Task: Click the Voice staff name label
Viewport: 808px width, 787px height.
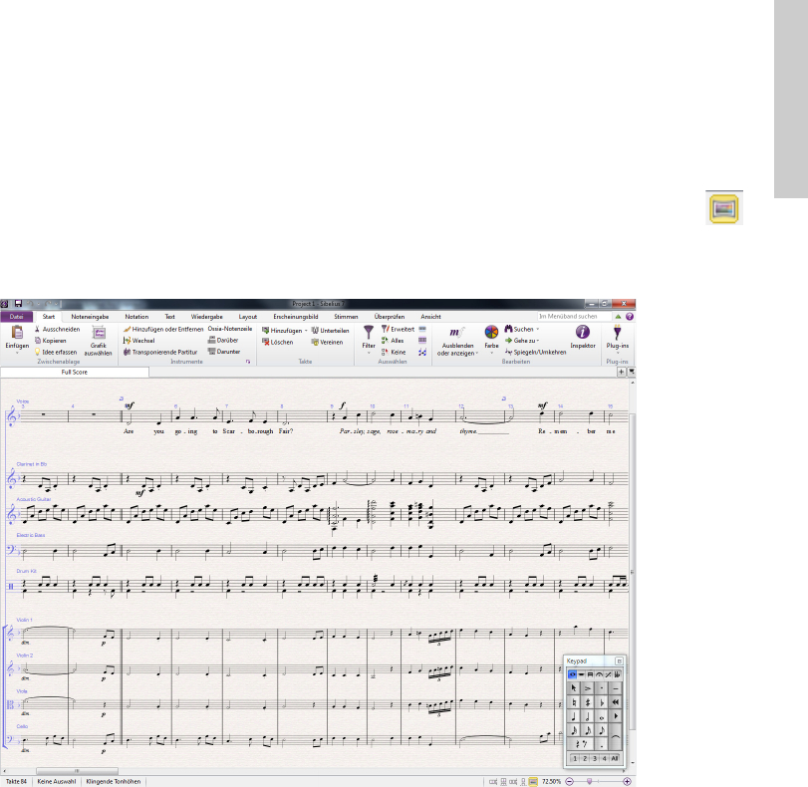Action: click(x=23, y=401)
